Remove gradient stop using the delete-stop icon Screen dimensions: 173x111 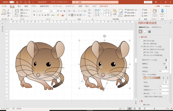(x=167, y=78)
